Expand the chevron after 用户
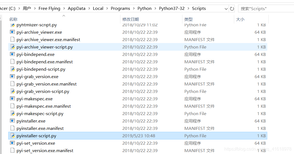The height and width of the screenshot is (154, 294). tap(35, 8)
